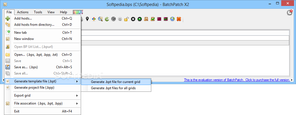Image resolution: width=296 pixels, height=115 pixels.
Task: Click the black wheel with green check
Action: [140, 19]
